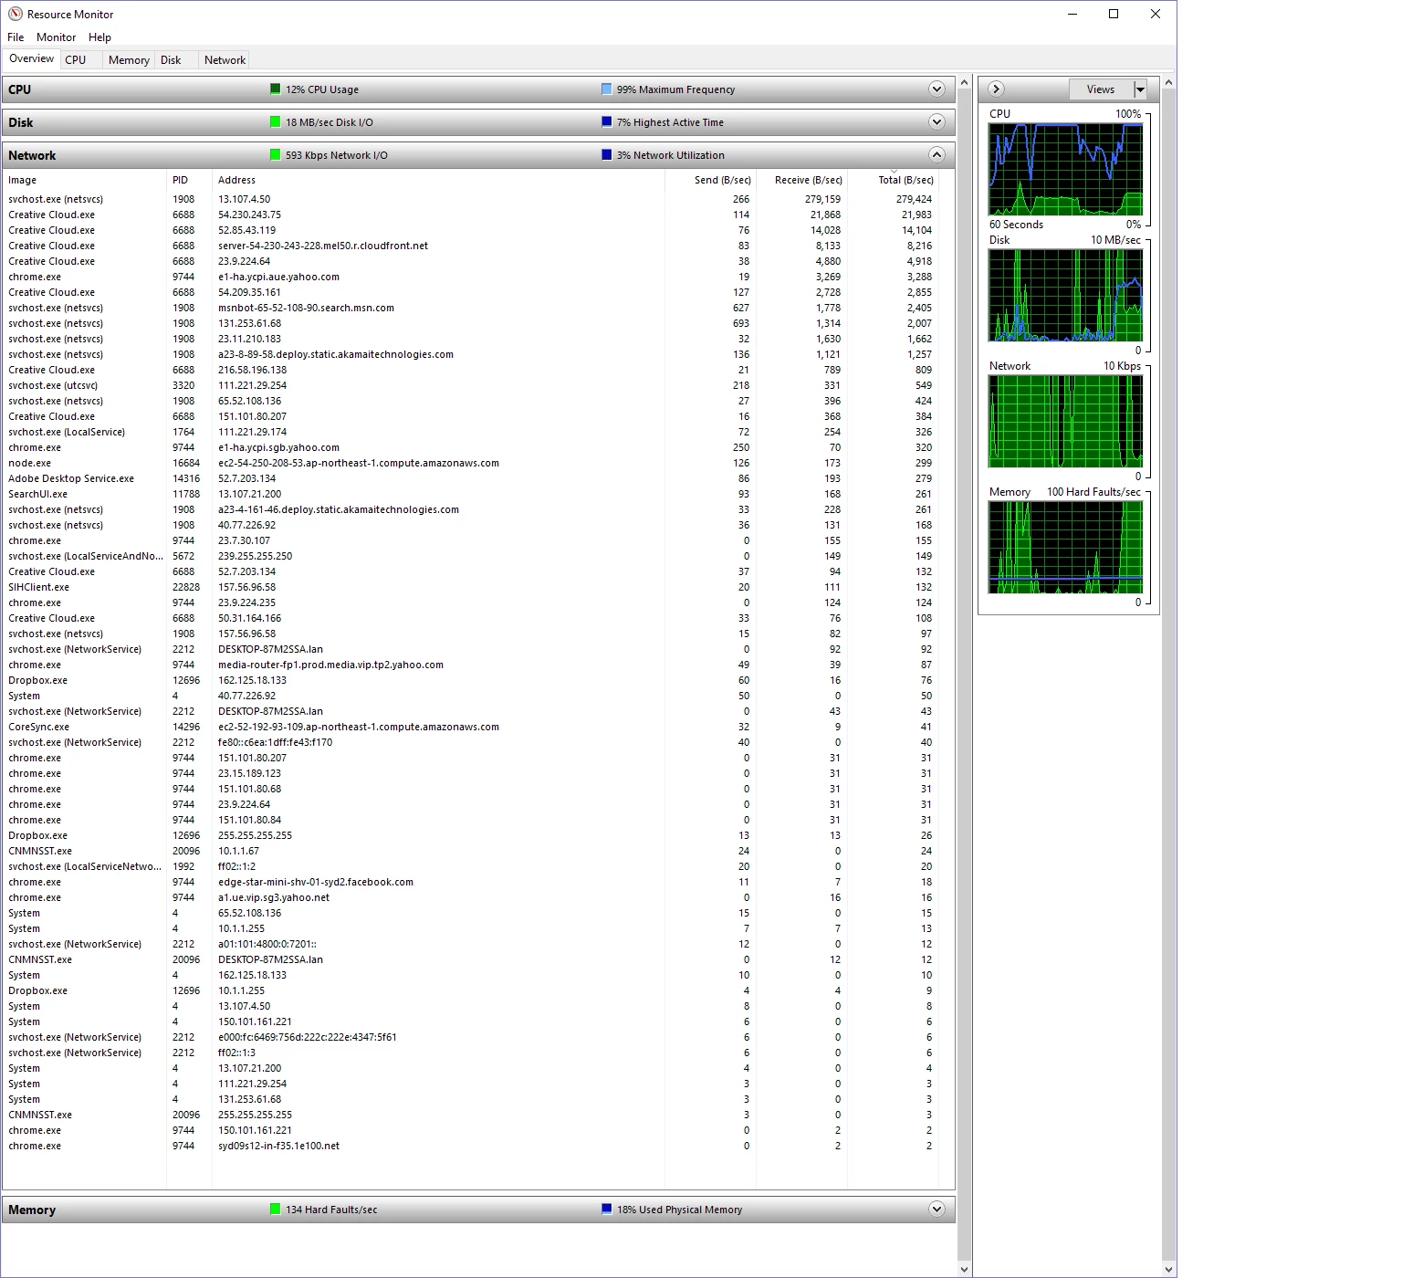Viewport: 1402px width, 1278px height.
Task: Sort by the PID column header
Action: [x=189, y=180]
